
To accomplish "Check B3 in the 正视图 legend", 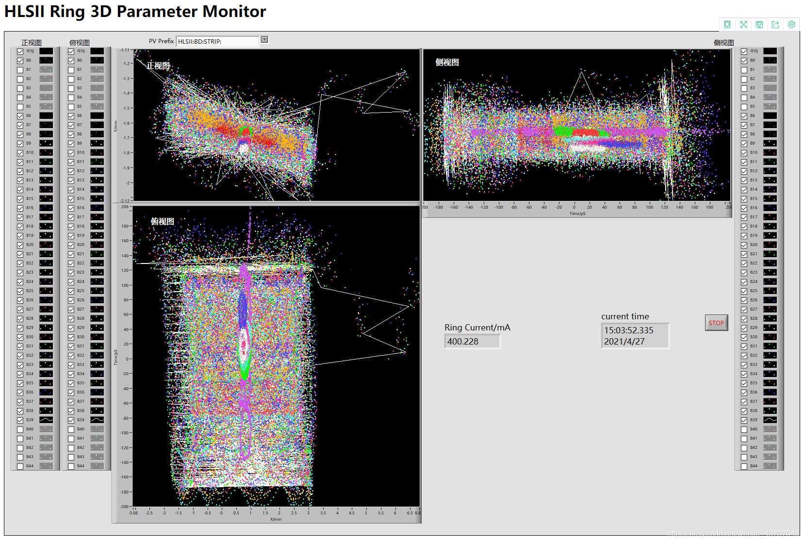I will click(20, 88).
